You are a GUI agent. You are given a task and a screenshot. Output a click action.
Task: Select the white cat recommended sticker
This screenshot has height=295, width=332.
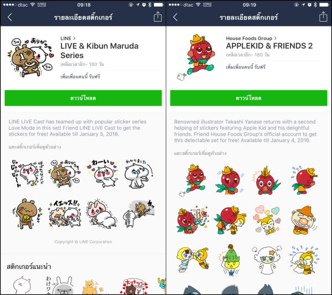click(22, 285)
